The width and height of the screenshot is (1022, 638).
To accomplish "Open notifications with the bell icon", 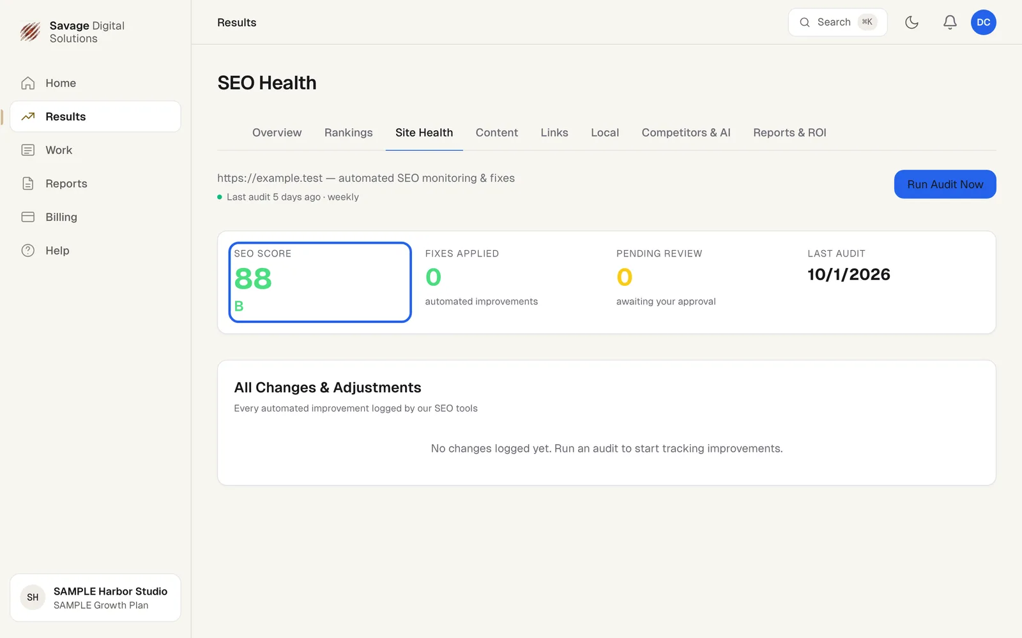I will (x=950, y=22).
